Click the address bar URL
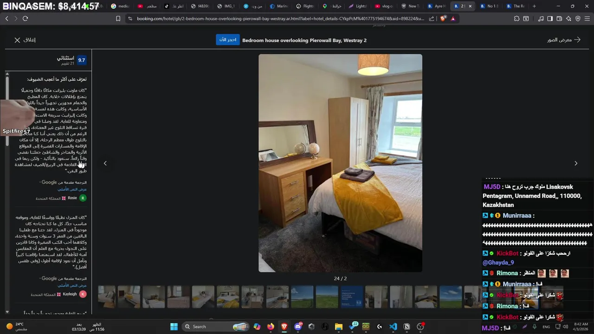 [280, 19]
